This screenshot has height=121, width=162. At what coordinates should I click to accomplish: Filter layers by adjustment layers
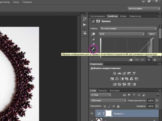coord(129,95)
